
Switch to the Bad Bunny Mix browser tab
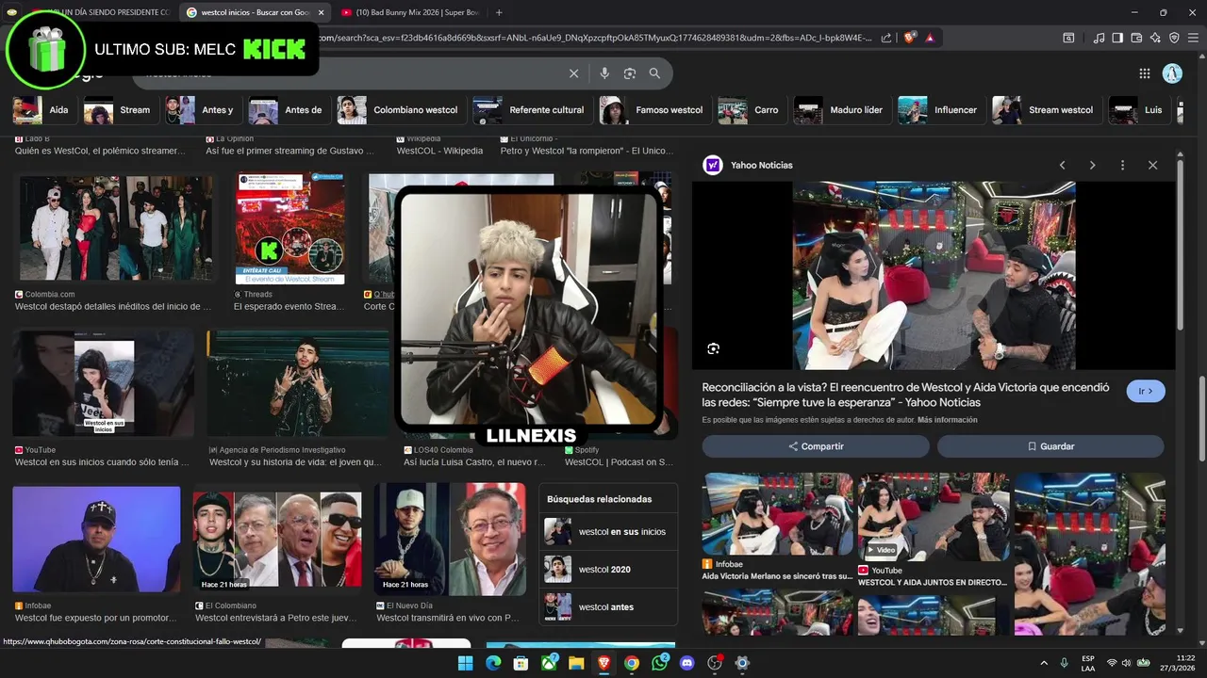coord(410,12)
